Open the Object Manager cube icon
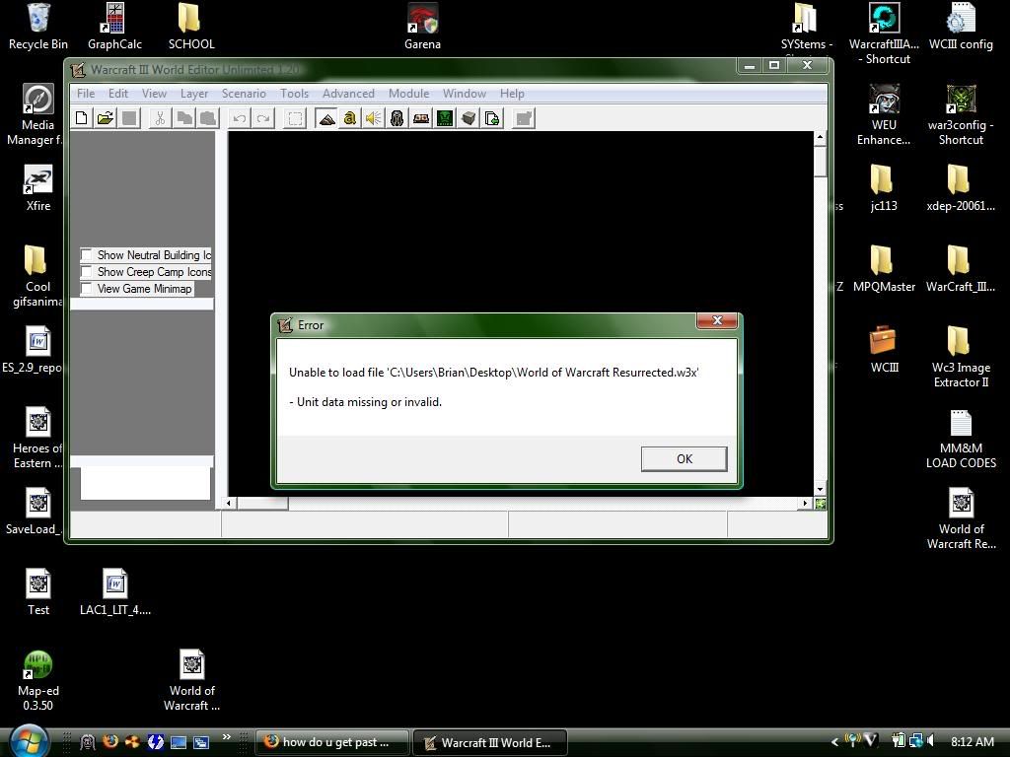Image resolution: width=1010 pixels, height=757 pixels. click(x=469, y=118)
